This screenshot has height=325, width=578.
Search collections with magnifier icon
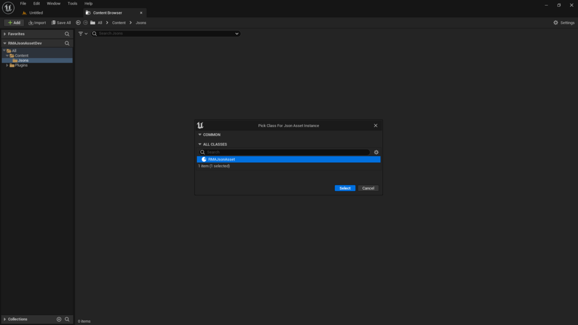67,319
